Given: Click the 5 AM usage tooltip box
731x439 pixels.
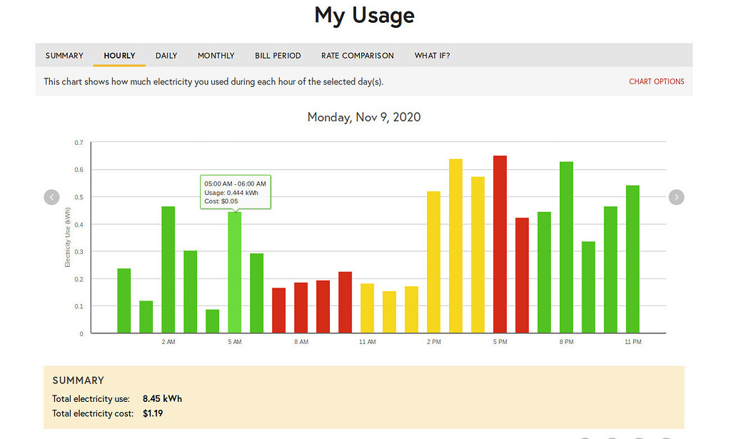Looking at the screenshot, I should pos(235,191).
